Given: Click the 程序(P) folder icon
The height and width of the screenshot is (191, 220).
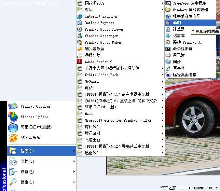Looking at the screenshot, I should (x=13, y=151).
